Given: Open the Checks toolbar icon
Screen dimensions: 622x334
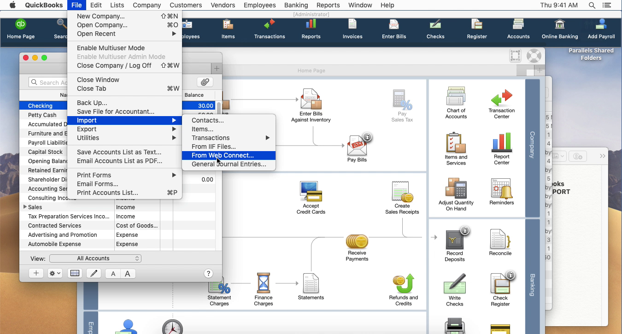Looking at the screenshot, I should 435,29.
